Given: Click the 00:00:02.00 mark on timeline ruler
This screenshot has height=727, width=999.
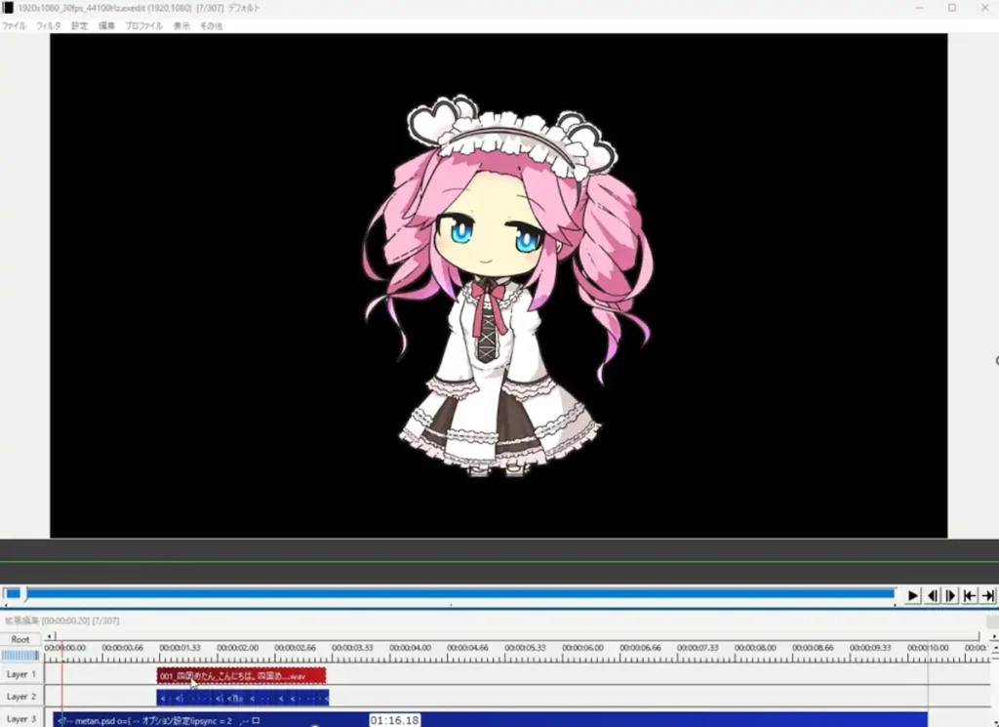Looking at the screenshot, I should pyautogui.click(x=237, y=647).
